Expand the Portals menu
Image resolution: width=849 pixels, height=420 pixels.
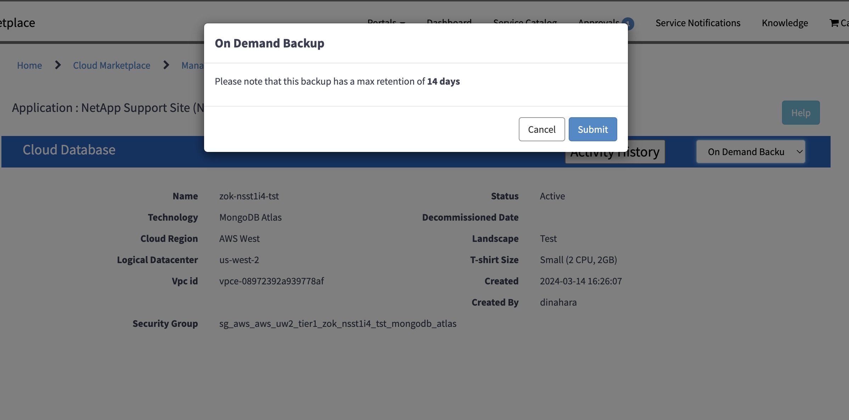pyautogui.click(x=386, y=23)
